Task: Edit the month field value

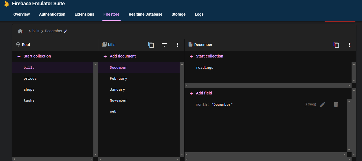Action: point(323,104)
